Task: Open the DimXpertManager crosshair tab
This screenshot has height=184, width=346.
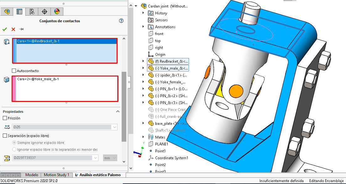Action: (44, 12)
